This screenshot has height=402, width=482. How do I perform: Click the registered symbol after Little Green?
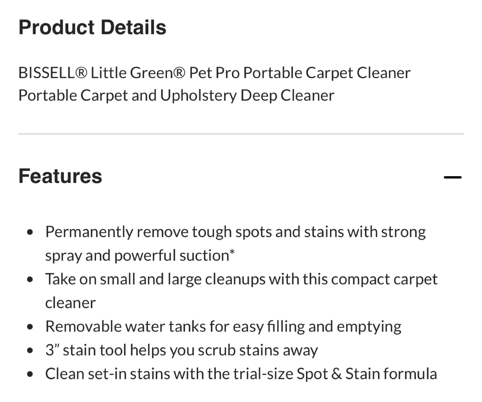(x=179, y=73)
